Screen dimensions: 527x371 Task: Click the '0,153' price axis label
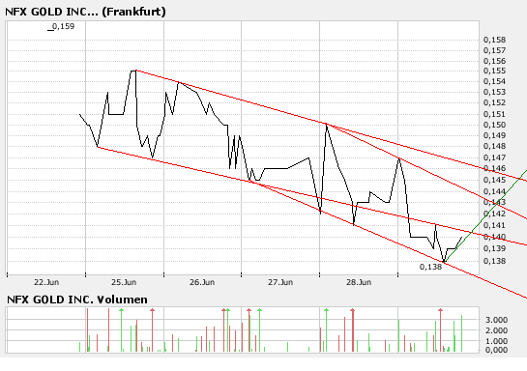coord(494,92)
